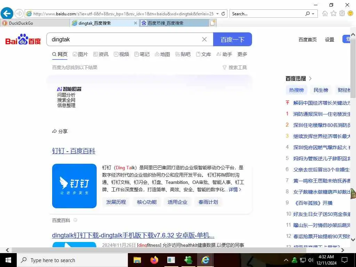The height and width of the screenshot is (267, 356).
Task: Select the 民生榜 tab
Action: coord(321,90)
